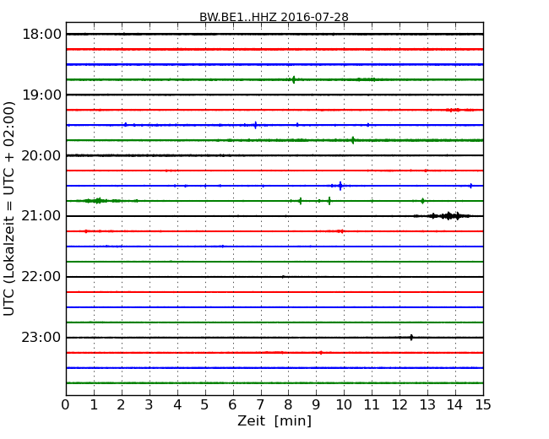Click the blue spike near minute 10 on 20:30 trace
The width and height of the screenshot is (549, 439).
click(x=340, y=186)
